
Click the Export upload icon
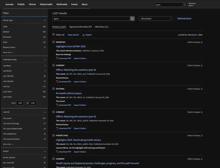[x=83, y=35]
